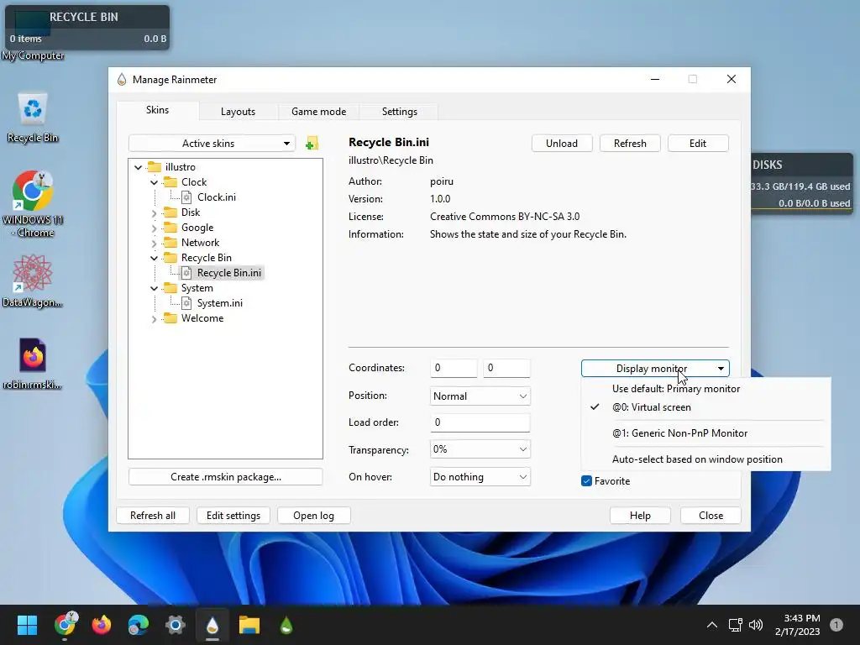Screen dimensions: 860x645
Task: Open File Explorer from the taskbar
Action: pos(249,625)
